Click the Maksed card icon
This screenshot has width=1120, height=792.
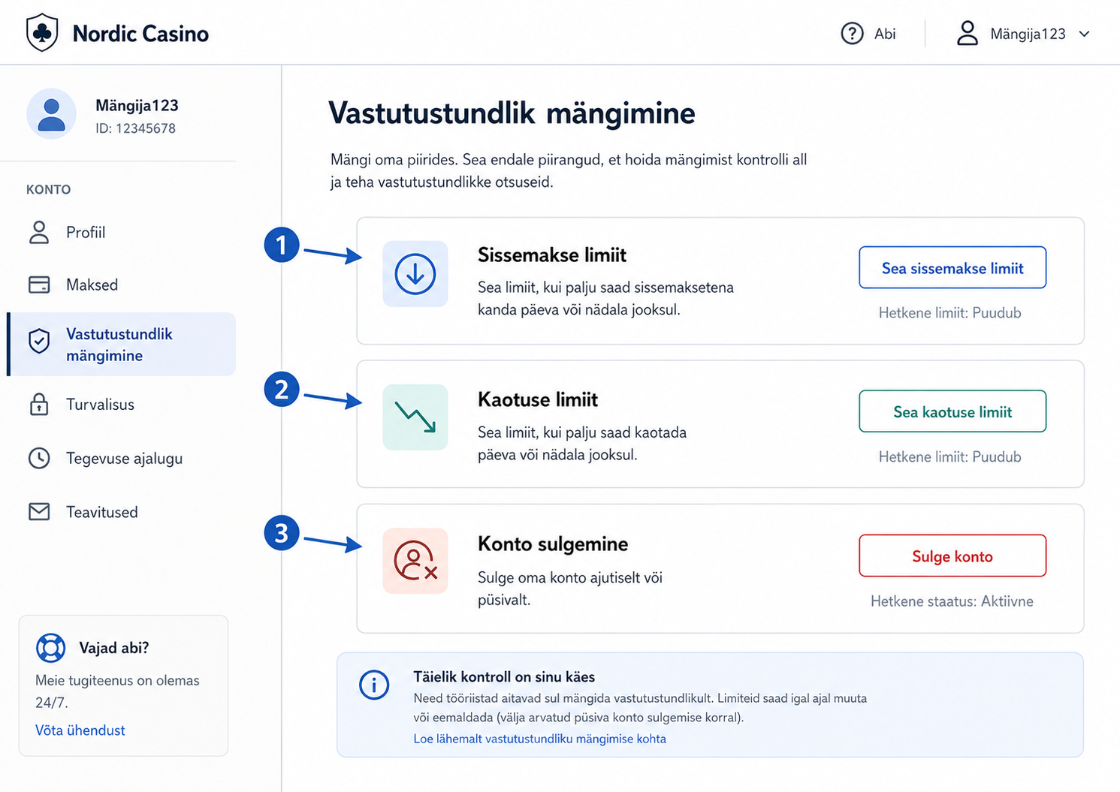(39, 285)
